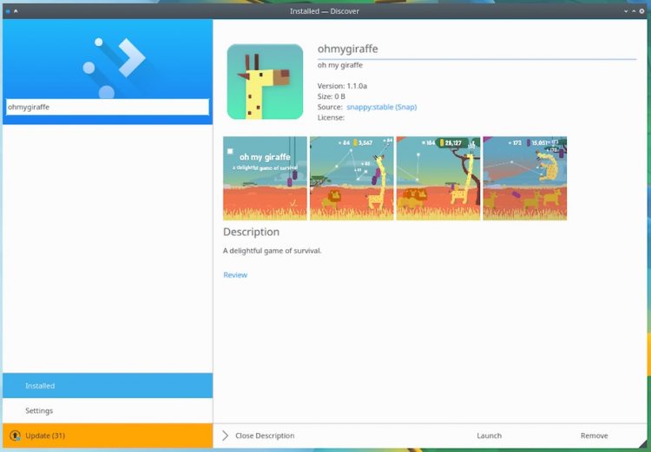Image resolution: width=651 pixels, height=452 pixels.
Task: Open the title screen screenshot thumbnail
Action: 265,178
